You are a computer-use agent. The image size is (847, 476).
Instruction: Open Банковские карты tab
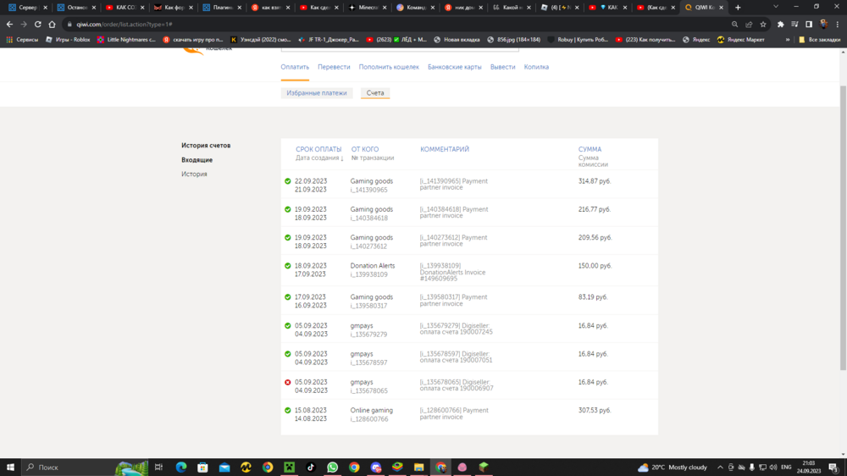(x=454, y=67)
